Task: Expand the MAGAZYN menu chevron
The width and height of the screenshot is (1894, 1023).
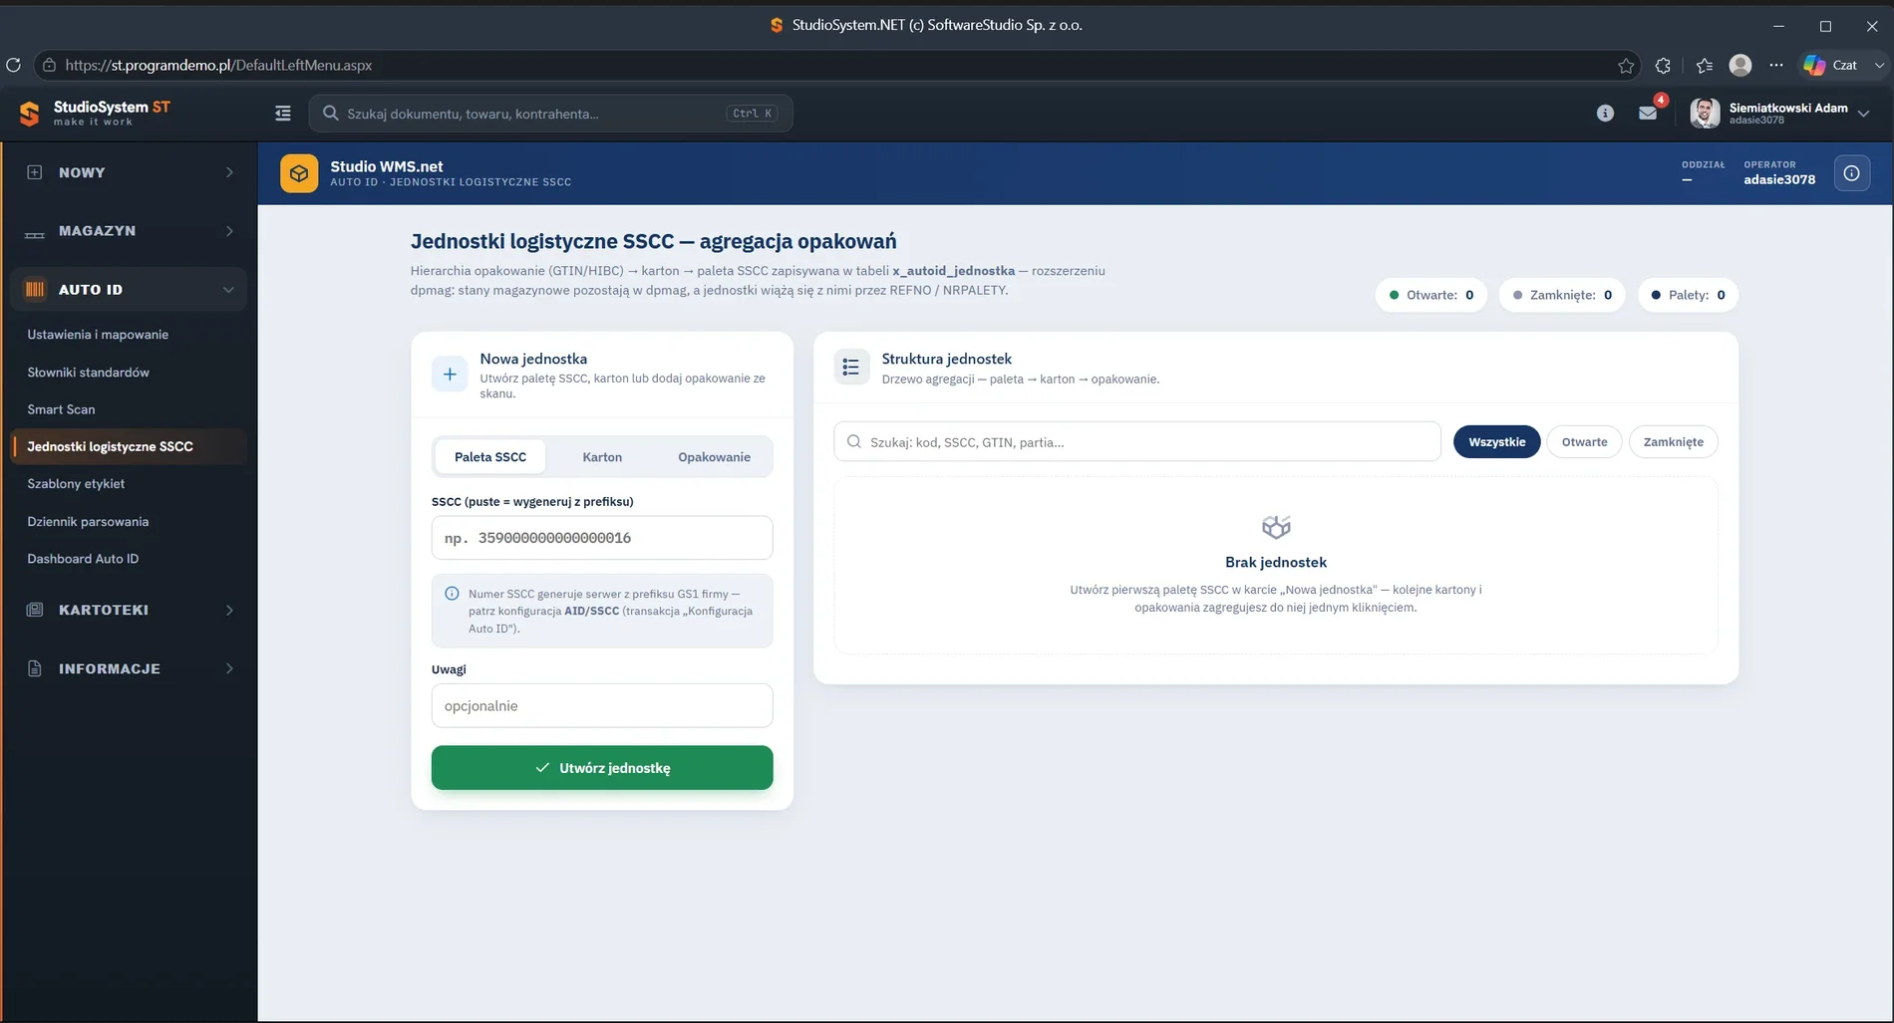Action: (229, 231)
